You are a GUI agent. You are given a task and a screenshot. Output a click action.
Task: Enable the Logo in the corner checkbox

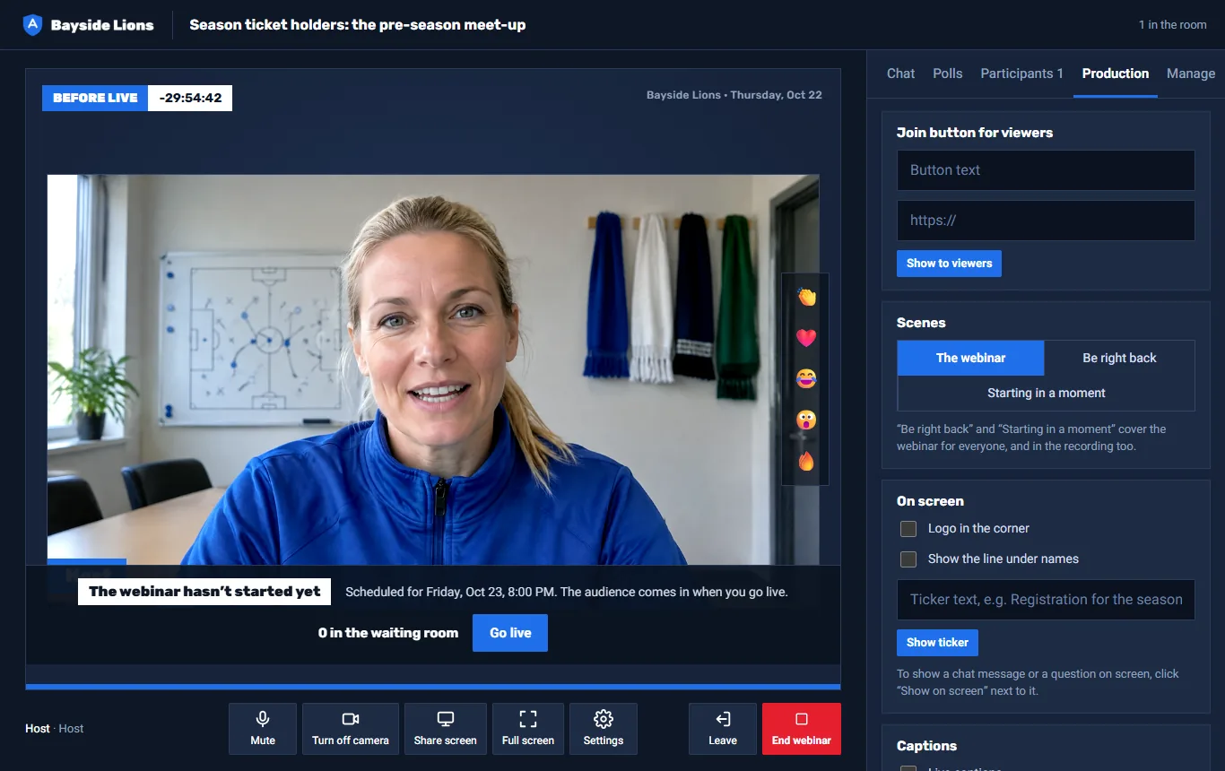[x=908, y=529]
